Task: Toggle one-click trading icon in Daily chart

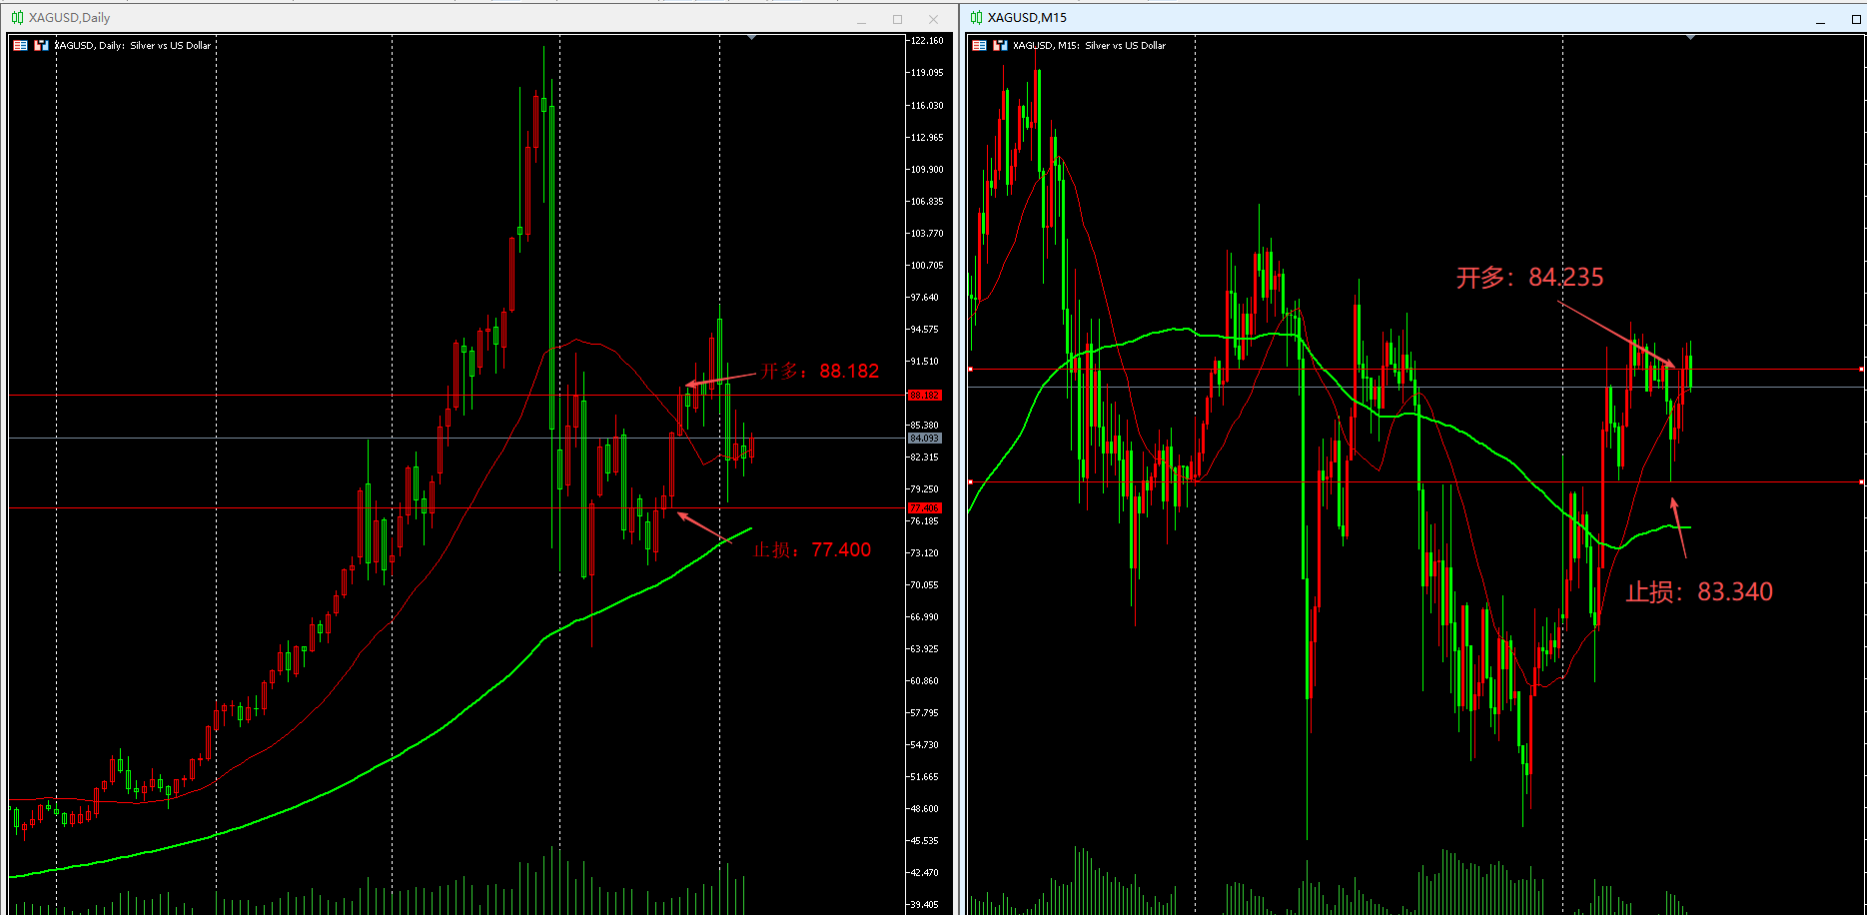Action: pyautogui.click(x=41, y=45)
